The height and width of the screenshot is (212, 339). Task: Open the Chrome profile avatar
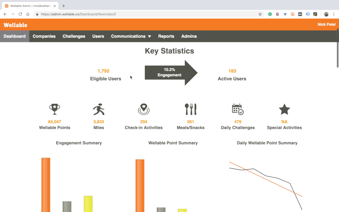point(326,14)
